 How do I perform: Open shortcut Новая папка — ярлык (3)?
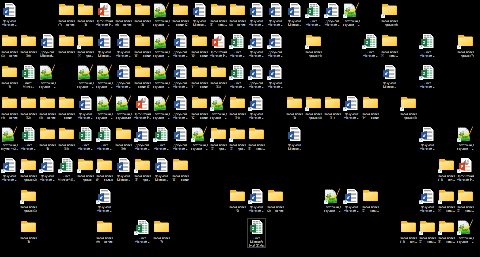[28, 196]
